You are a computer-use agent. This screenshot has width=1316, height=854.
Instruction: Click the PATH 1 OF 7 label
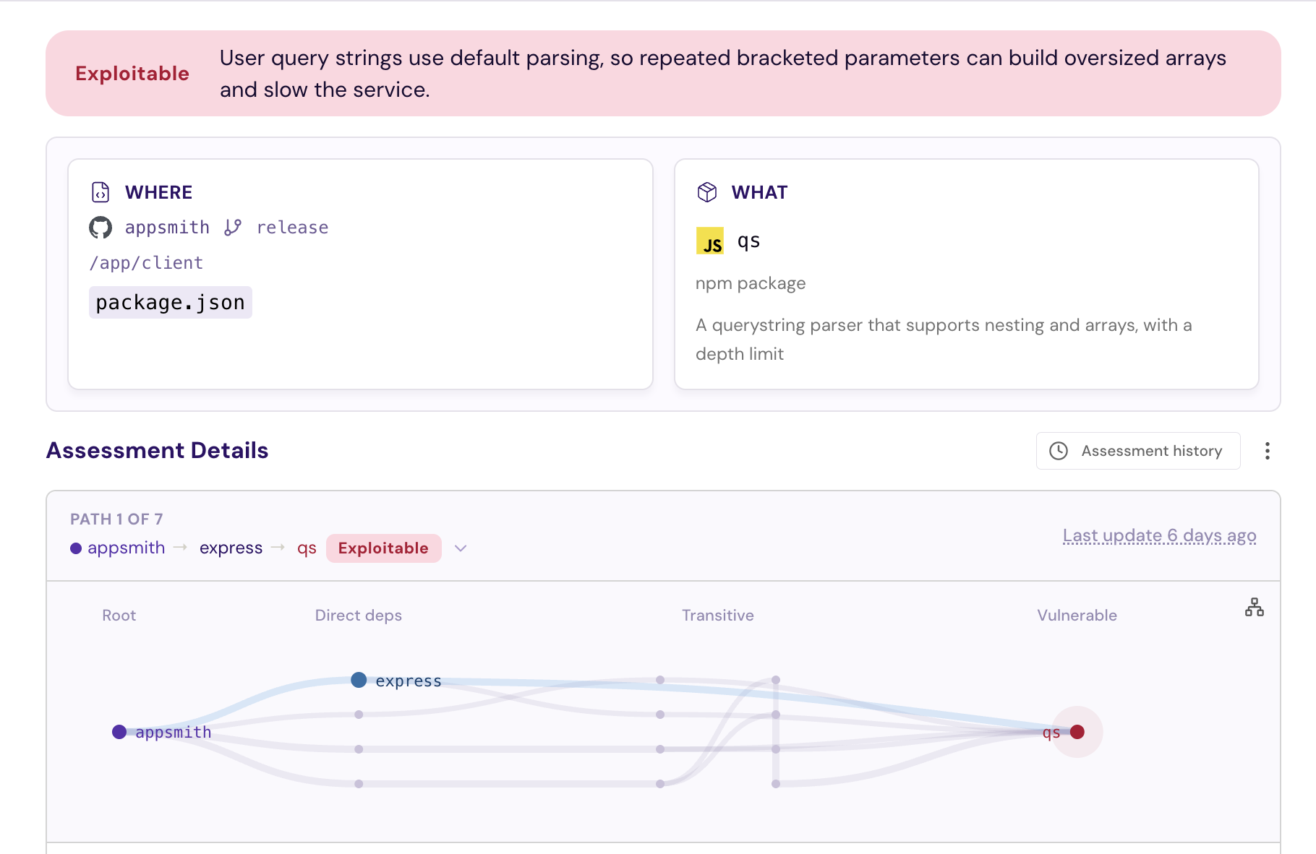point(116,519)
